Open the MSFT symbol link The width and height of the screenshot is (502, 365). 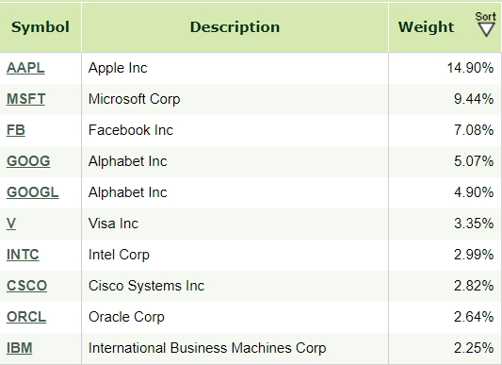(x=26, y=99)
